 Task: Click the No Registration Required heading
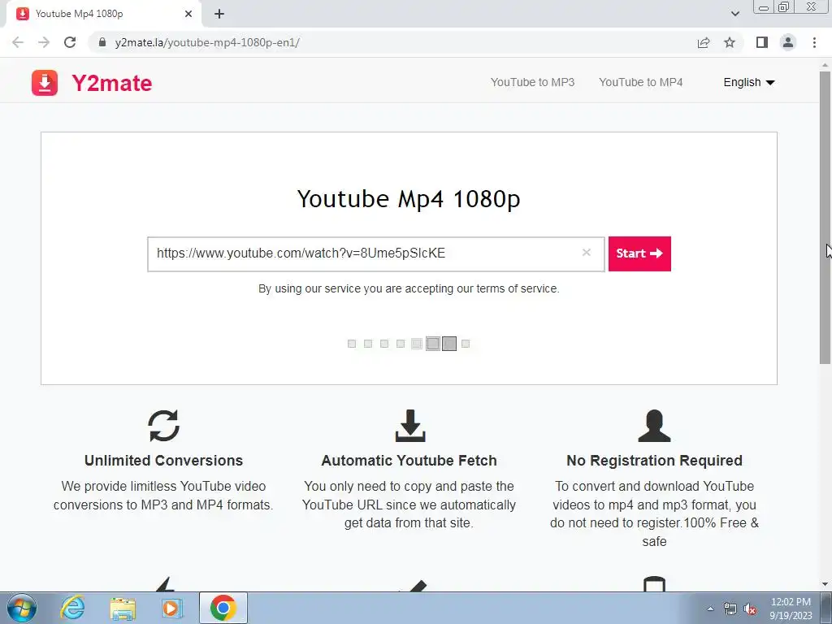coord(654,461)
